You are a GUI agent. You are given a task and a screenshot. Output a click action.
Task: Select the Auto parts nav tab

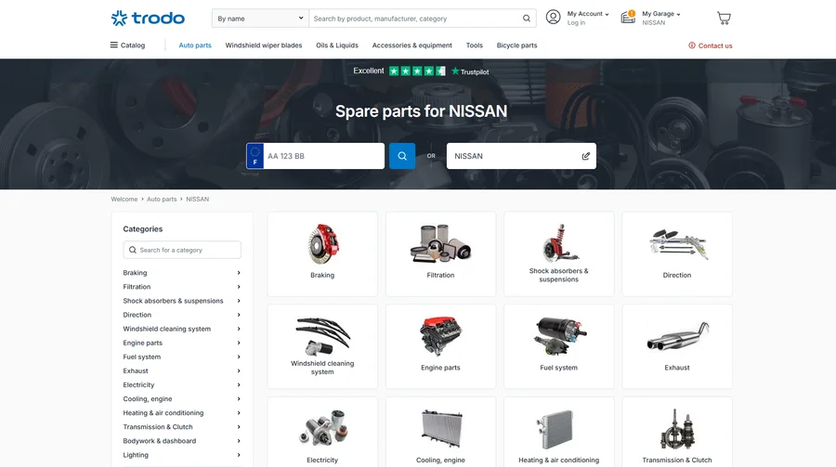pos(195,45)
